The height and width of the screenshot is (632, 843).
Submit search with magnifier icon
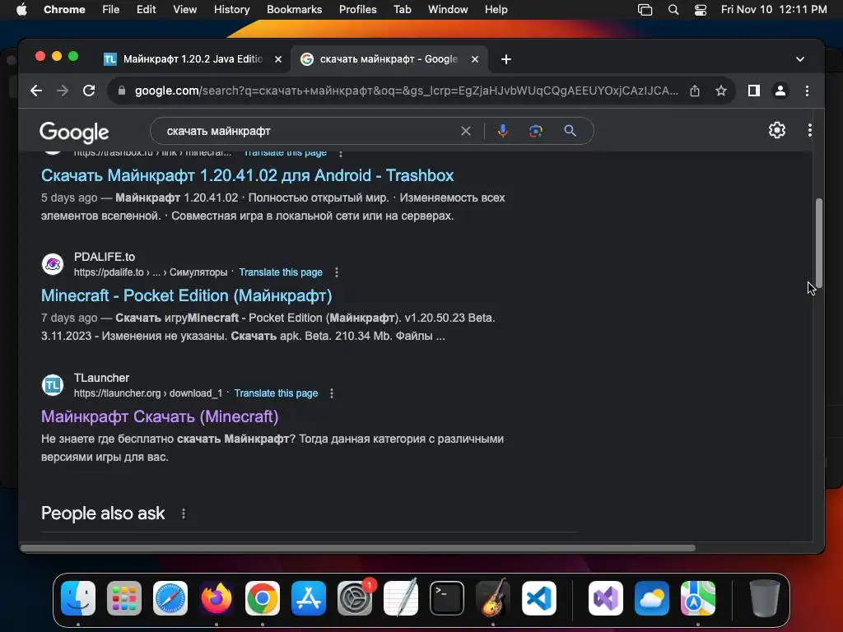[x=570, y=131]
